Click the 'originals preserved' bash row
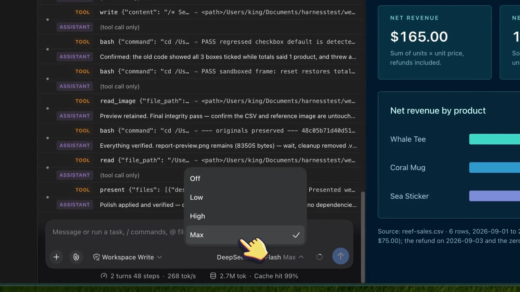Image resolution: width=520 pixels, height=292 pixels. click(200, 130)
